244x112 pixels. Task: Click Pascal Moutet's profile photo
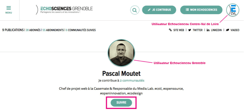(121, 53)
